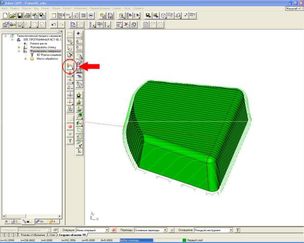The image size is (304, 243).
Task: Click the first tab-scroll arrow beside Режимы отображения
Action: coord(3,235)
